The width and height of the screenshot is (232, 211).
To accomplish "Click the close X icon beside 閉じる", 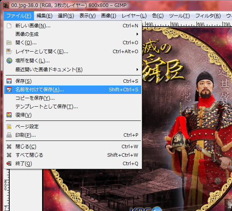I will pyautogui.click(x=9, y=147).
